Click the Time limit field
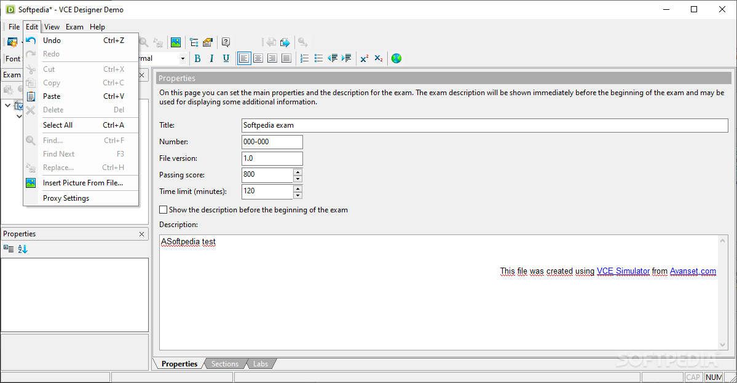 coord(267,191)
